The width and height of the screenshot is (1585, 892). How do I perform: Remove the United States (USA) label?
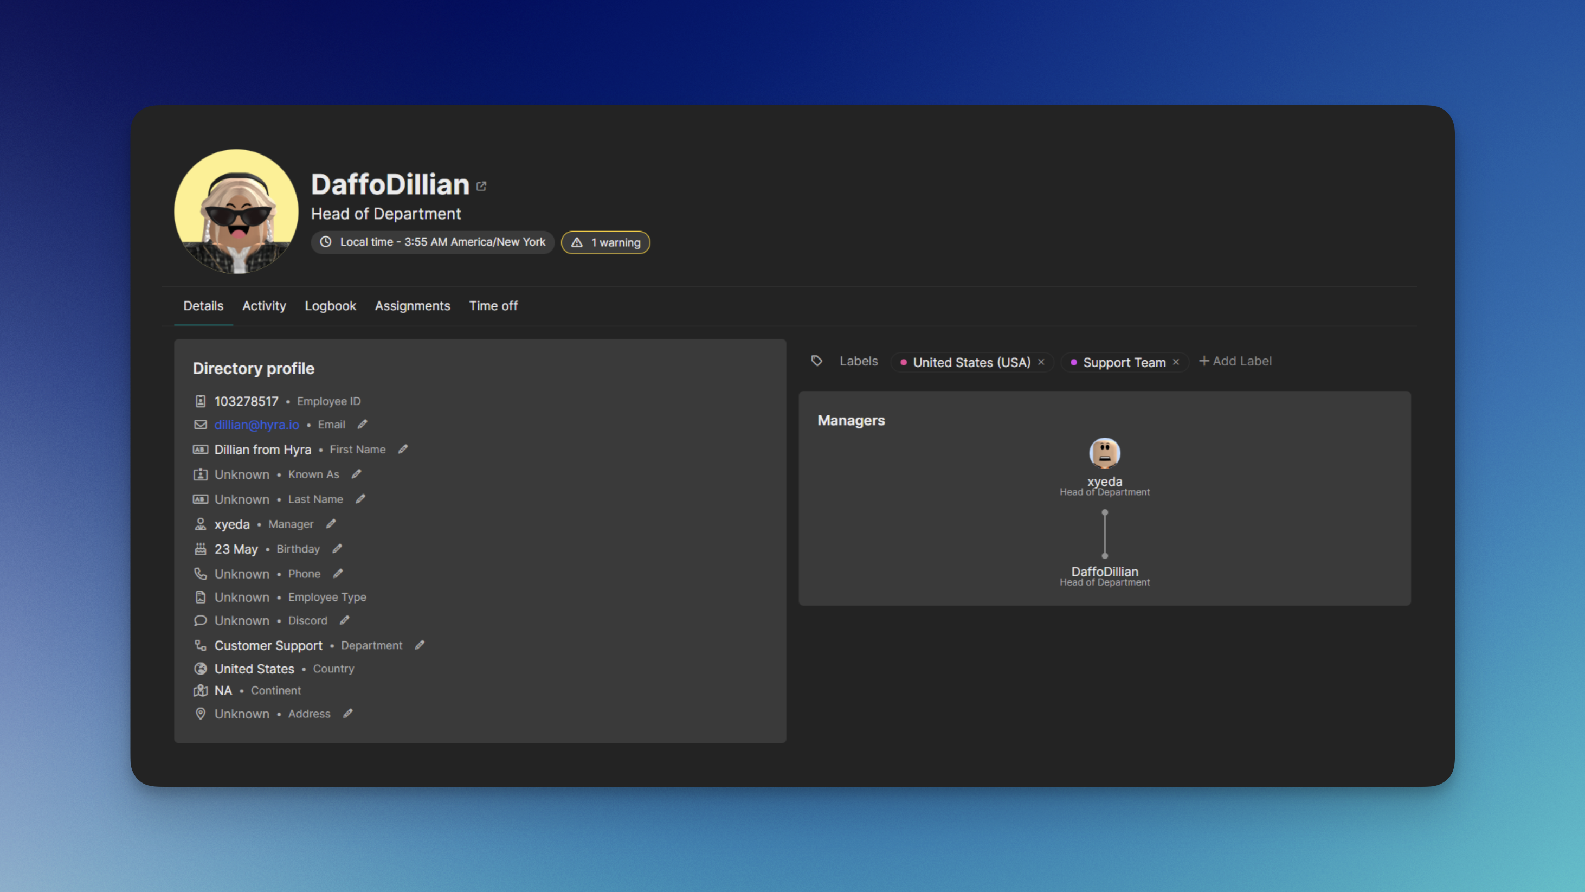pyautogui.click(x=1041, y=362)
